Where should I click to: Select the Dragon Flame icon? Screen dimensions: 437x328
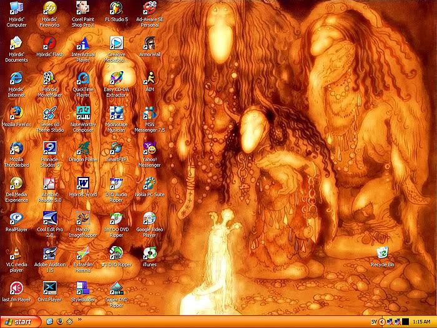pyautogui.click(x=83, y=149)
